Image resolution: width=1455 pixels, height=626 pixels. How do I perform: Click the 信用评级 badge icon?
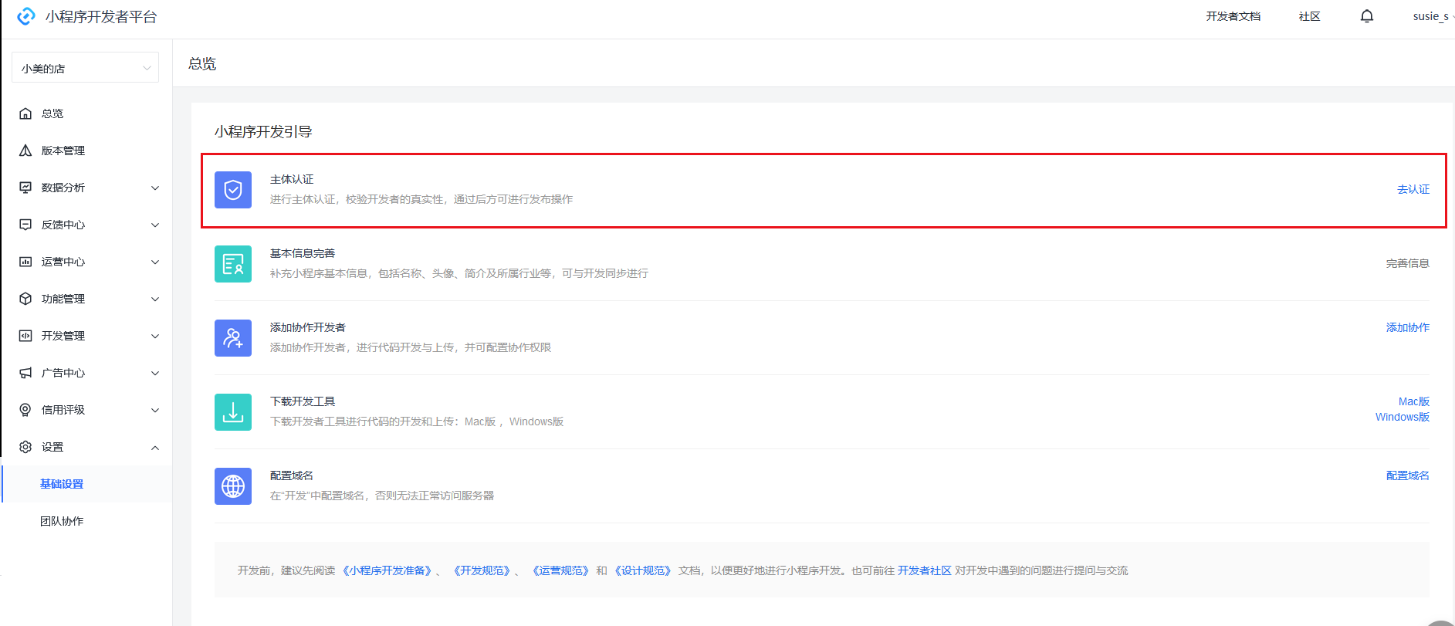(x=25, y=410)
